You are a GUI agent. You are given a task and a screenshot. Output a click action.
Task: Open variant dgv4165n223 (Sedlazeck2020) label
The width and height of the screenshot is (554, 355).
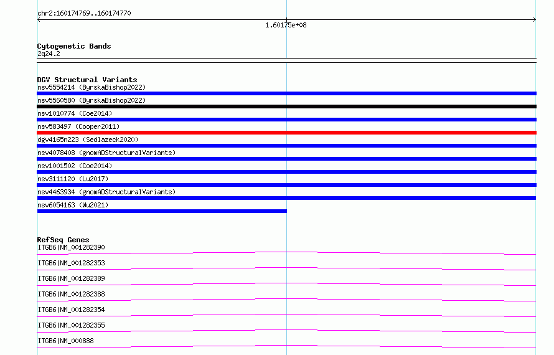(x=88, y=140)
